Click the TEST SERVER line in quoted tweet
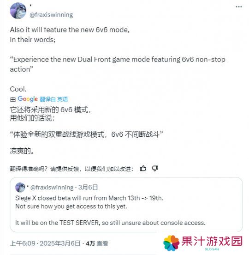Viewport: 249px width, 255px height. click(x=110, y=223)
